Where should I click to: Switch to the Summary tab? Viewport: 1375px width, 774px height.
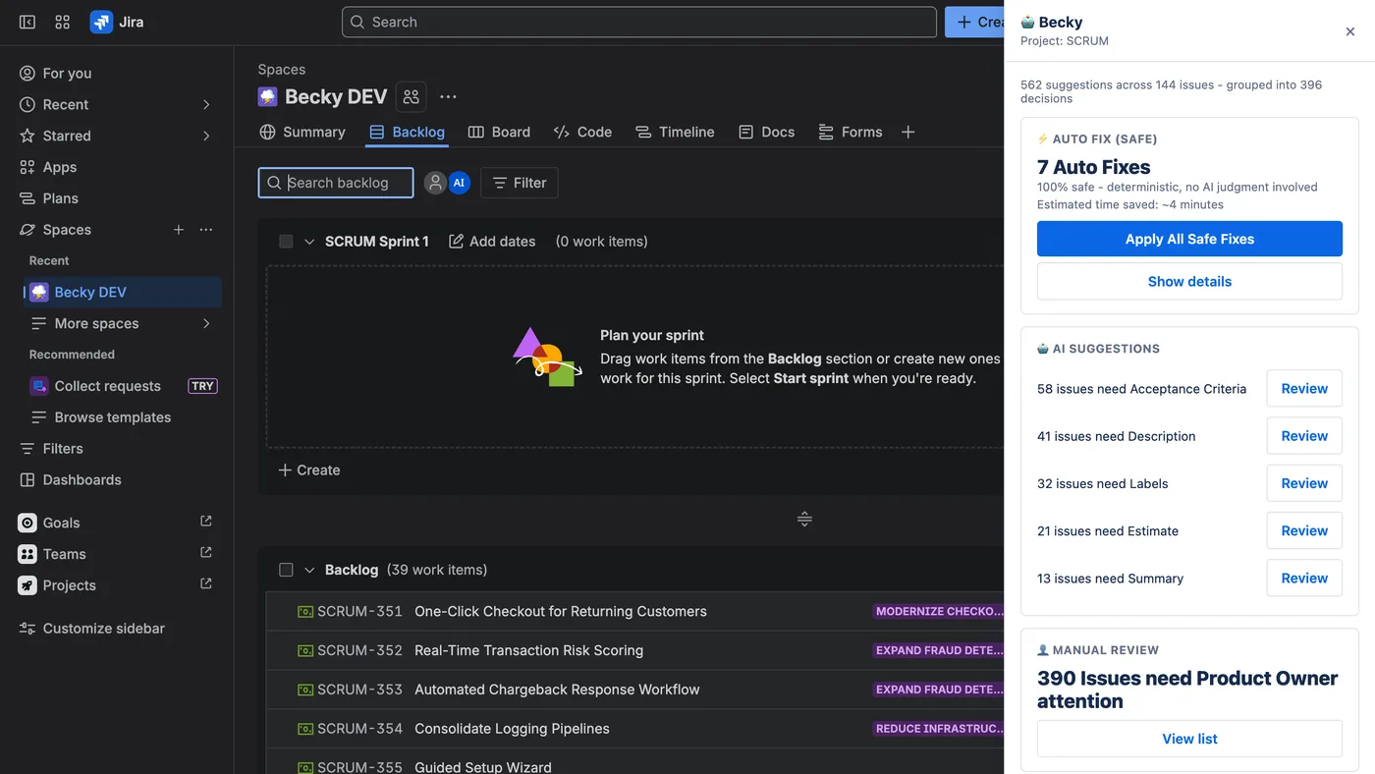tap(302, 132)
